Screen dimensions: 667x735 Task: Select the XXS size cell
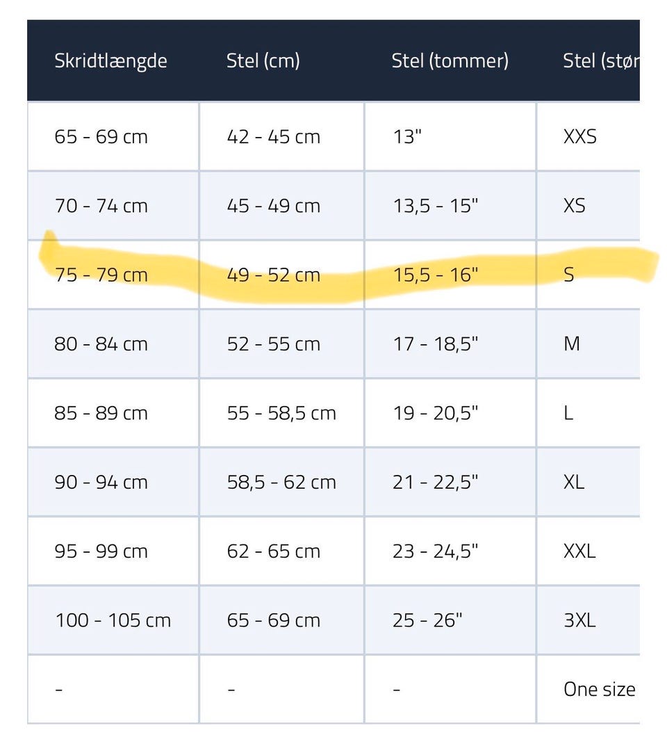(580, 136)
